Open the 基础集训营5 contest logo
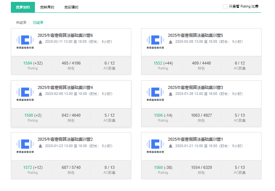 click(155, 41)
